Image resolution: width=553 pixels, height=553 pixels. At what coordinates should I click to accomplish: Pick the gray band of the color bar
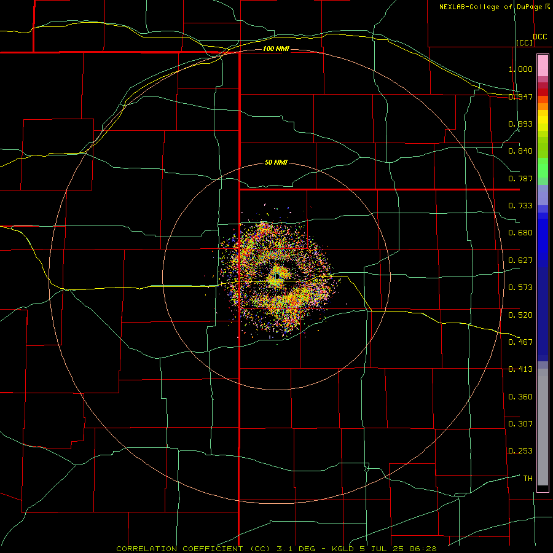coord(543,427)
